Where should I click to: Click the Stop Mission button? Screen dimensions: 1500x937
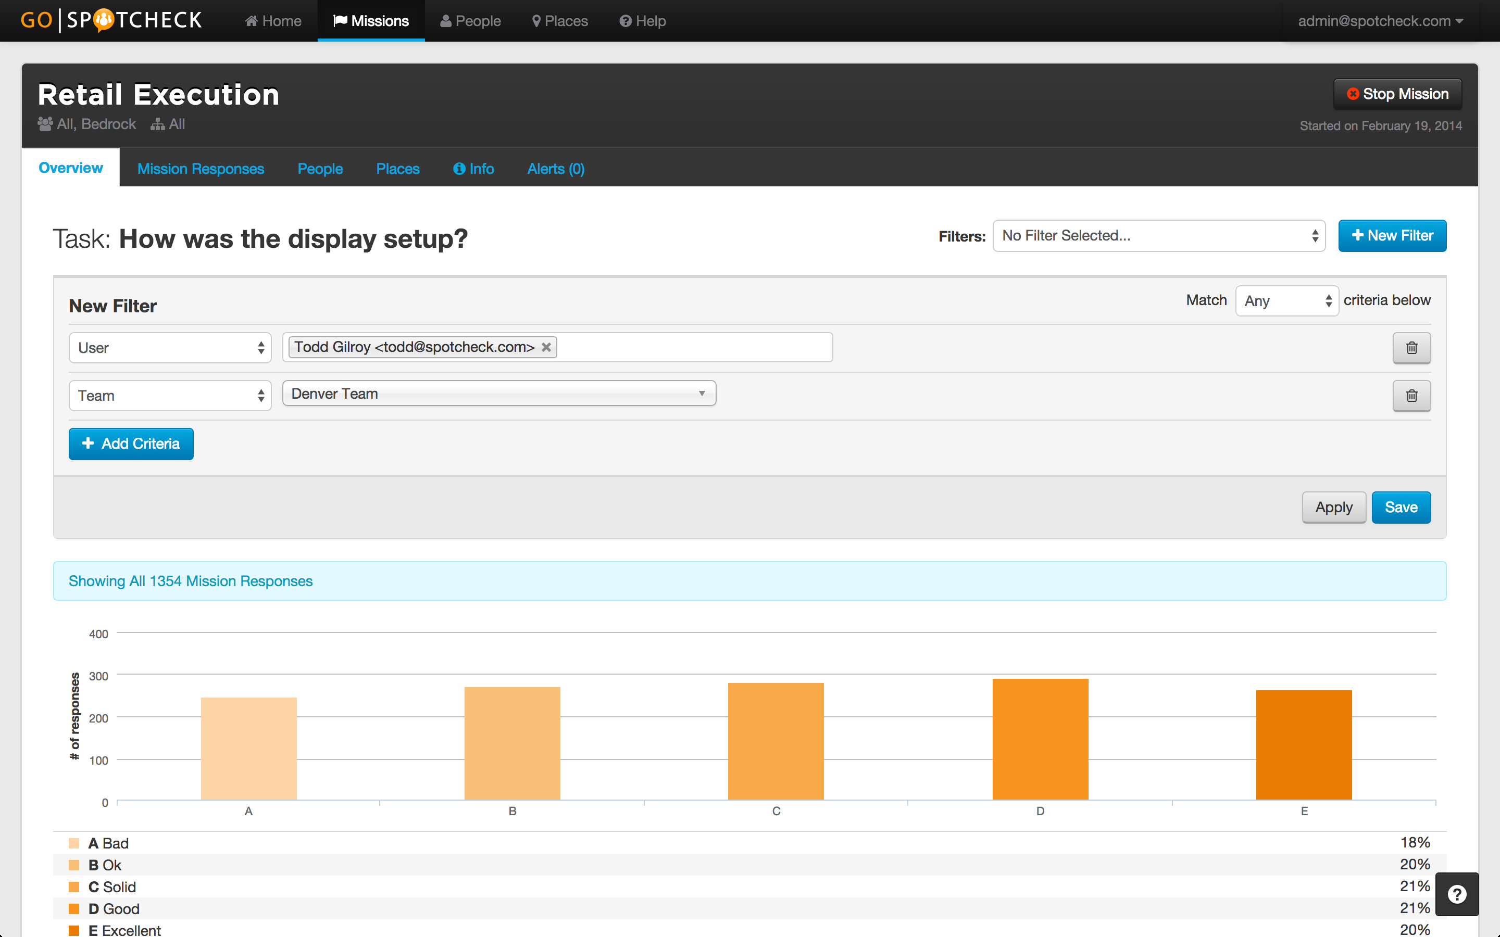1397,94
